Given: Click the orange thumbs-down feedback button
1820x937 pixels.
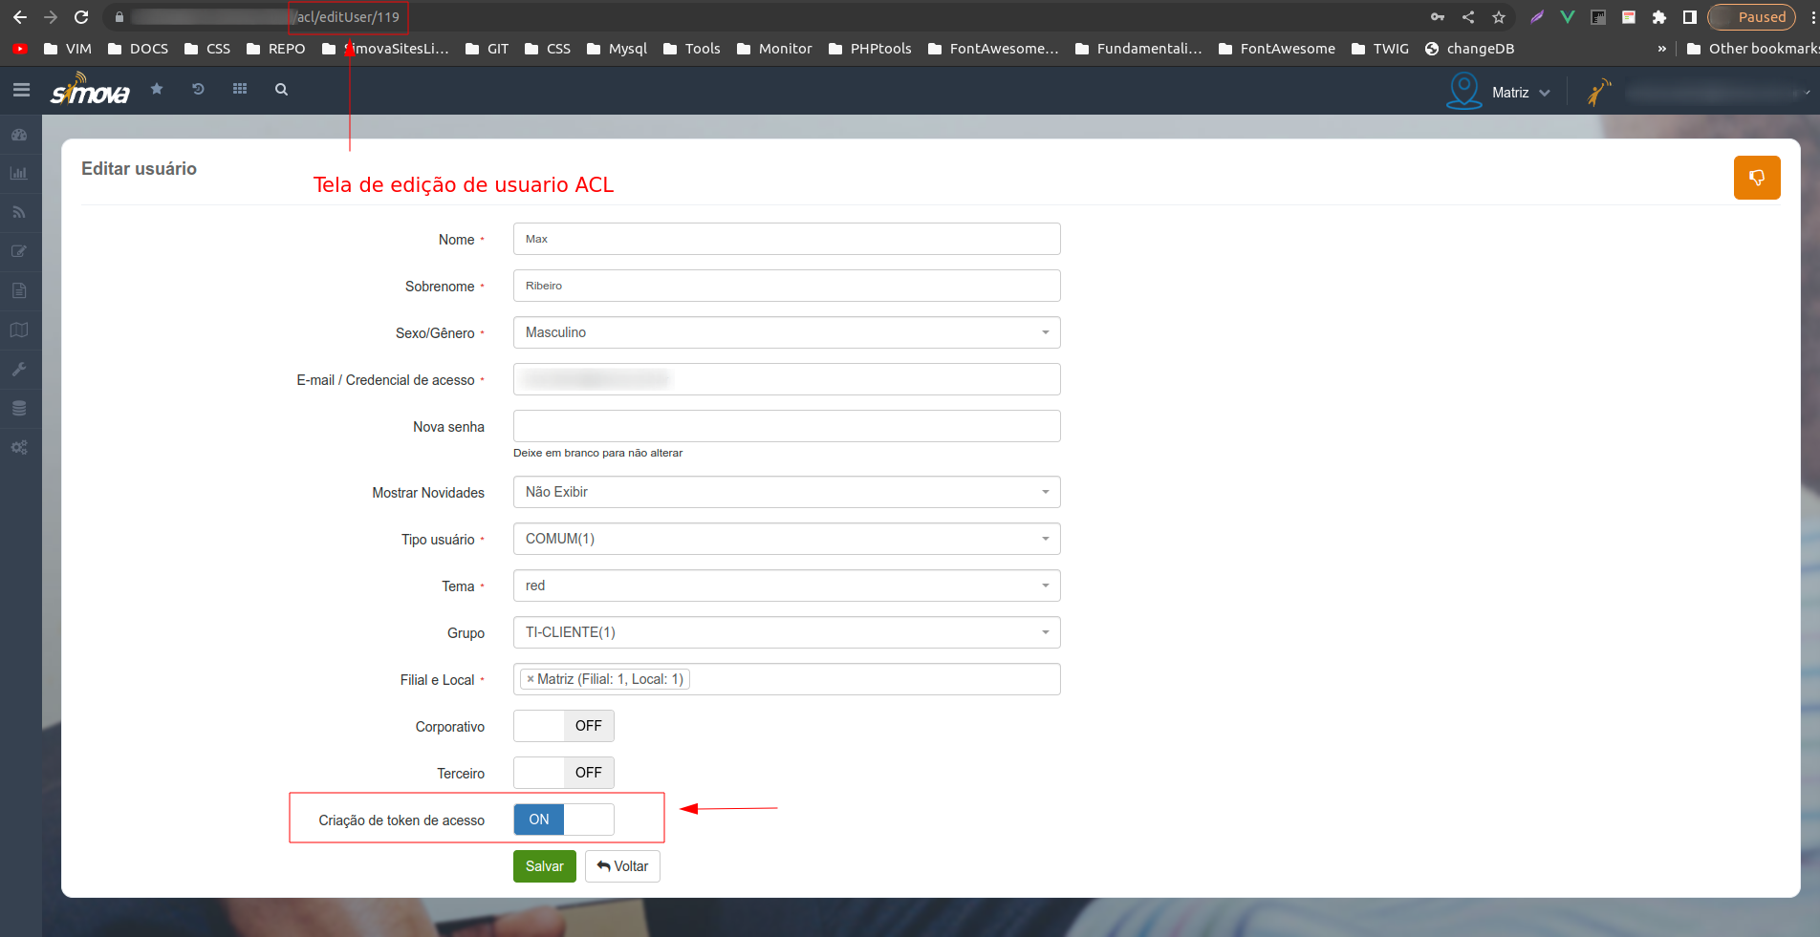Looking at the screenshot, I should coord(1756,178).
